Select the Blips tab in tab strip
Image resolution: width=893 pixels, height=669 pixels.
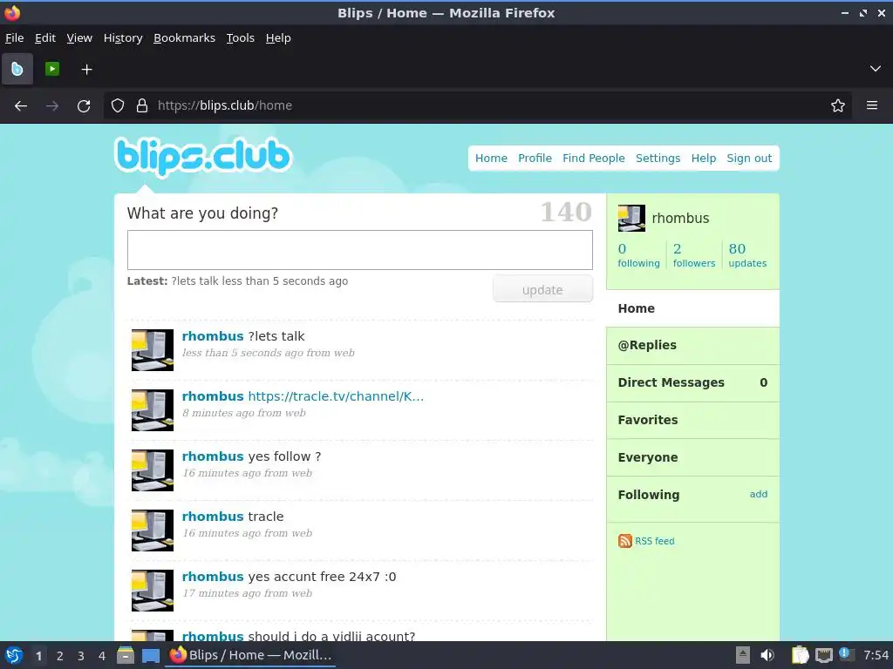pos(17,70)
